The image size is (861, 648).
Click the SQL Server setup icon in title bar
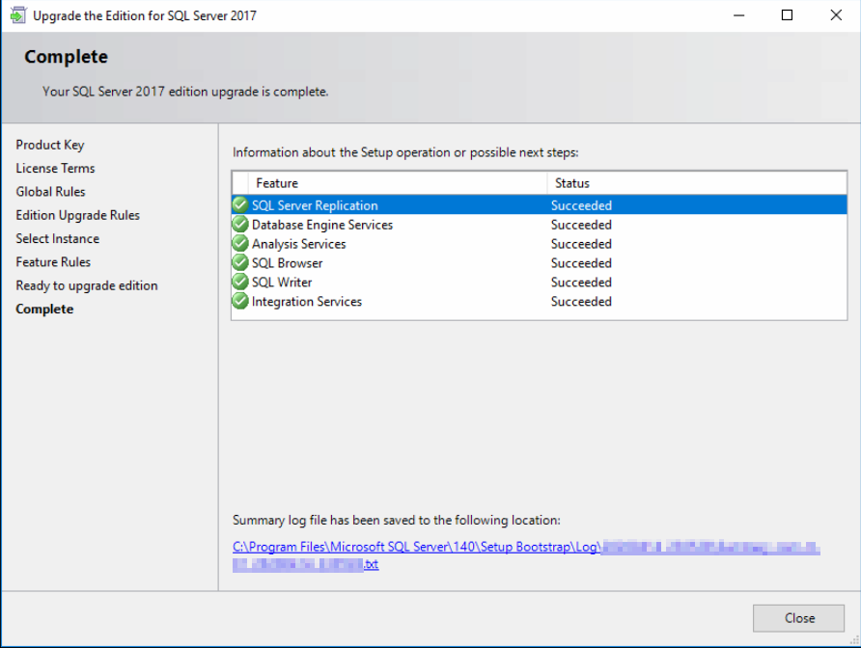pos(17,15)
